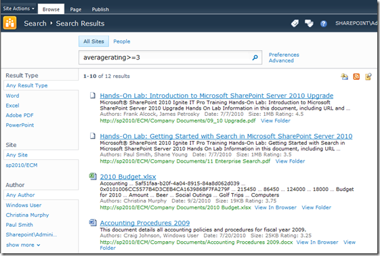This screenshot has width=380, height=256.
Task: Filter results by Adobe PDF type
Action: click(20, 115)
